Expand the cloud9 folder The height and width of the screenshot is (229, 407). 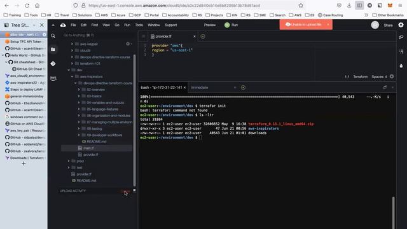(72, 50)
